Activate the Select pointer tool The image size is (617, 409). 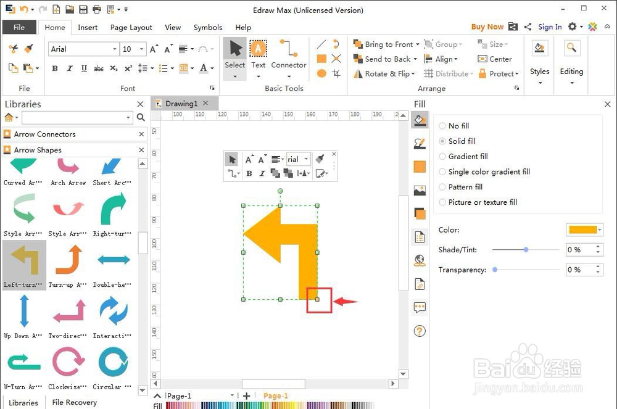click(x=235, y=58)
